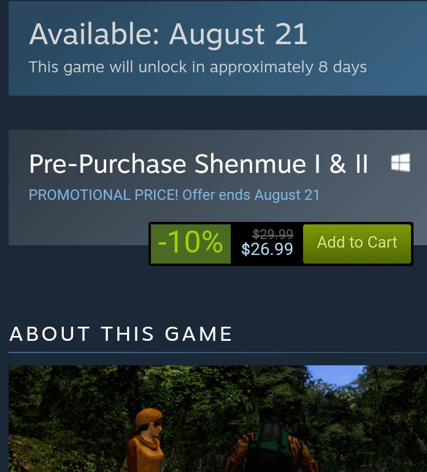Image resolution: width=427 pixels, height=472 pixels.
Task: Select the Pre-Purchase Shenmue I & II title
Action: pyautogui.click(x=199, y=164)
